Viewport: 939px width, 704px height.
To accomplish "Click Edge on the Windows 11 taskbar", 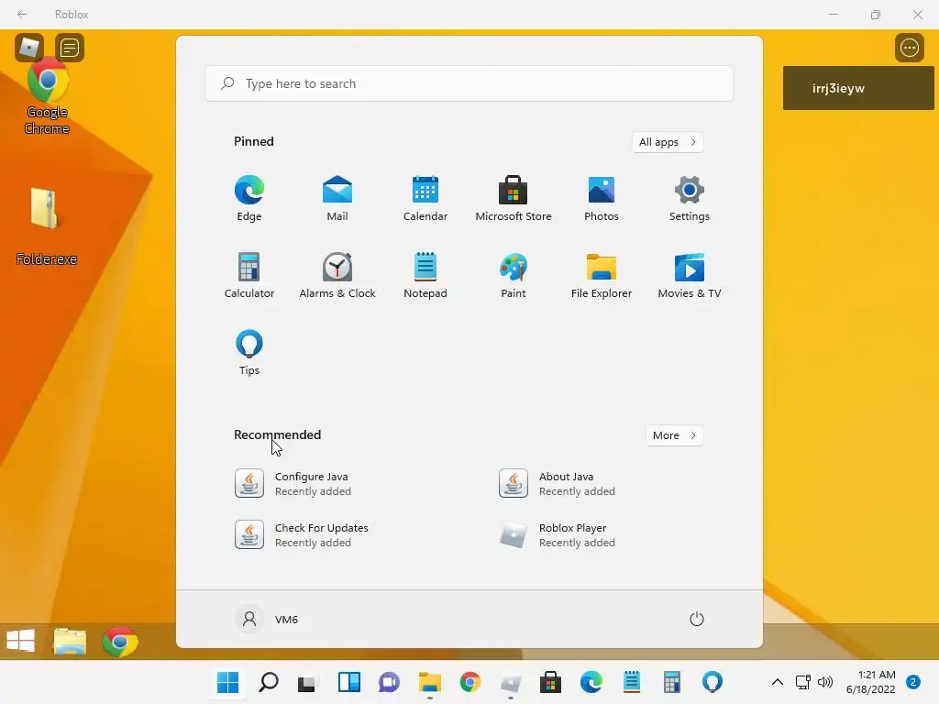I will tap(591, 682).
